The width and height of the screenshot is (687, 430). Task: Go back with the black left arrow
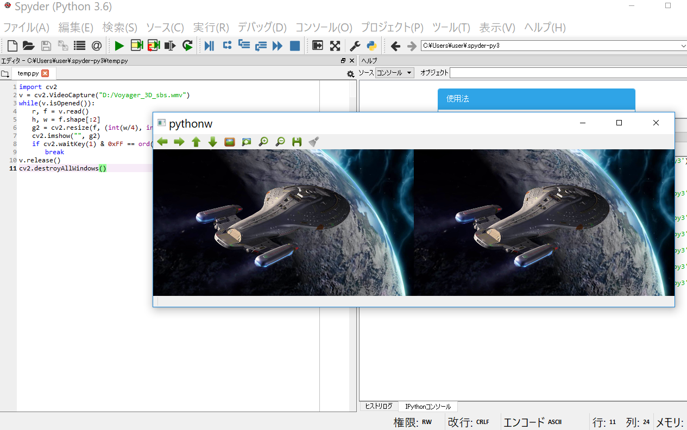(x=395, y=46)
